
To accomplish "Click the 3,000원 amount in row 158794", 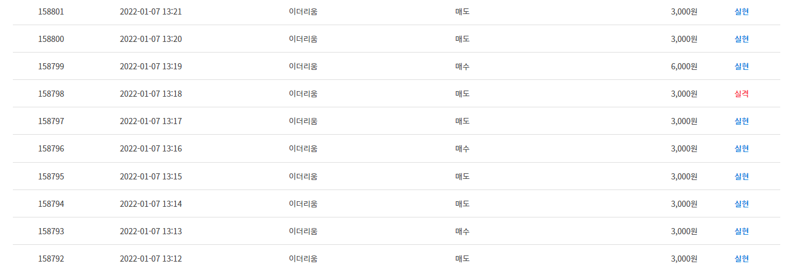I will point(684,204).
